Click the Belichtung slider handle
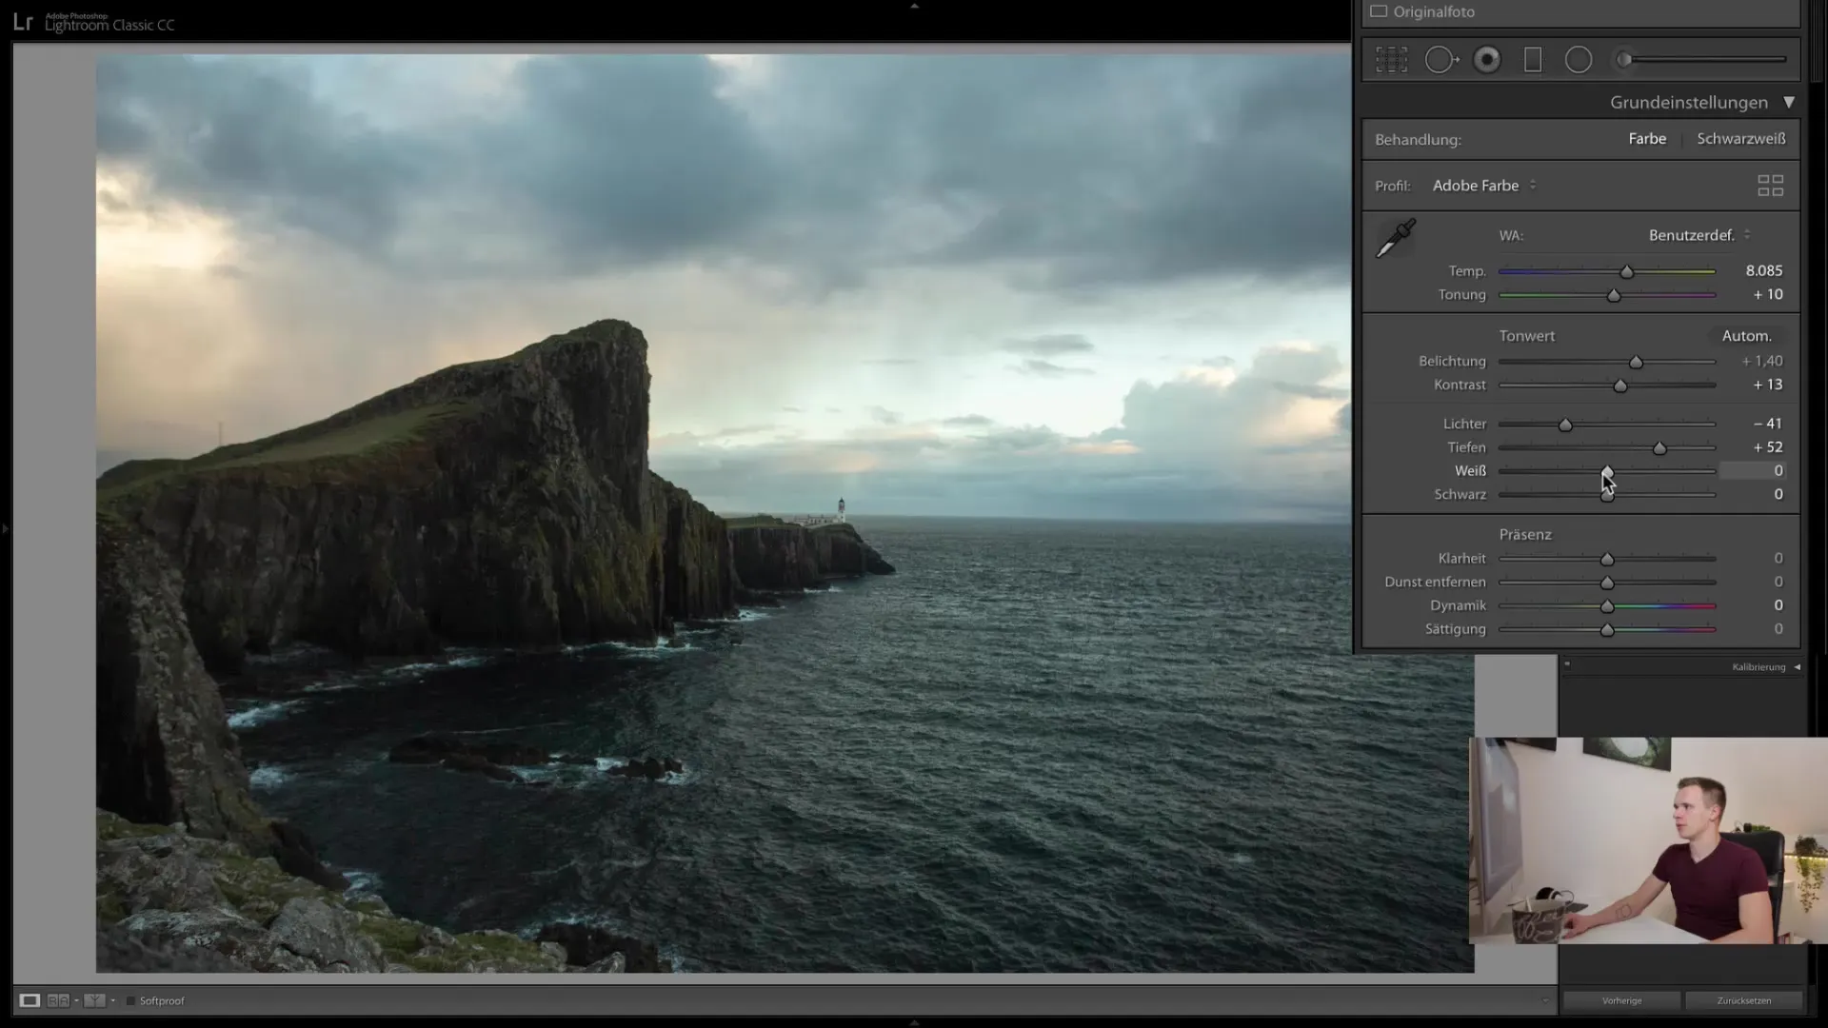The image size is (1828, 1028). coord(1636,363)
